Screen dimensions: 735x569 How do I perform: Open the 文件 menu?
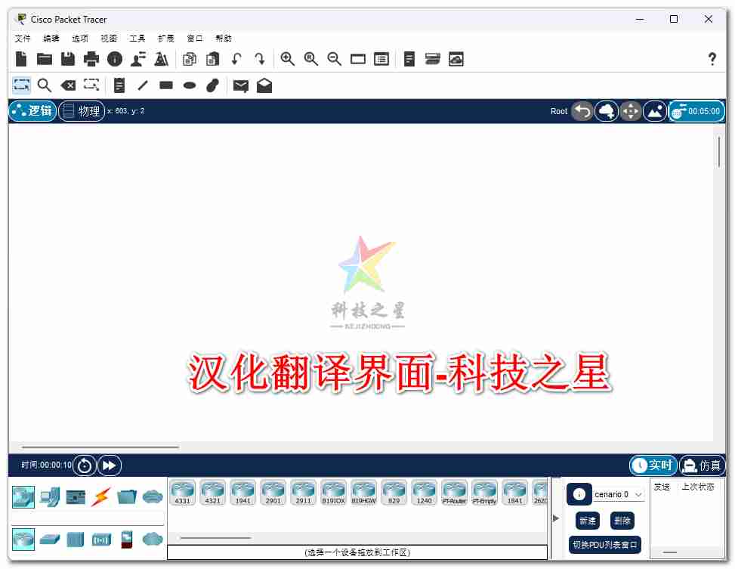(22, 38)
